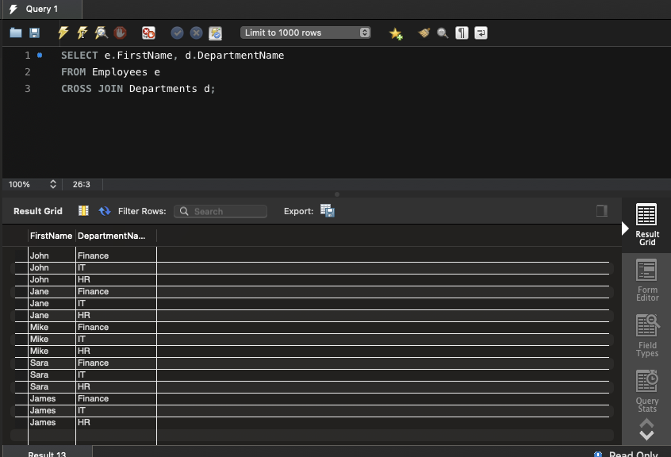Run EXPLAIN on the current statement
This screenshot has height=457, width=671.
102,33
